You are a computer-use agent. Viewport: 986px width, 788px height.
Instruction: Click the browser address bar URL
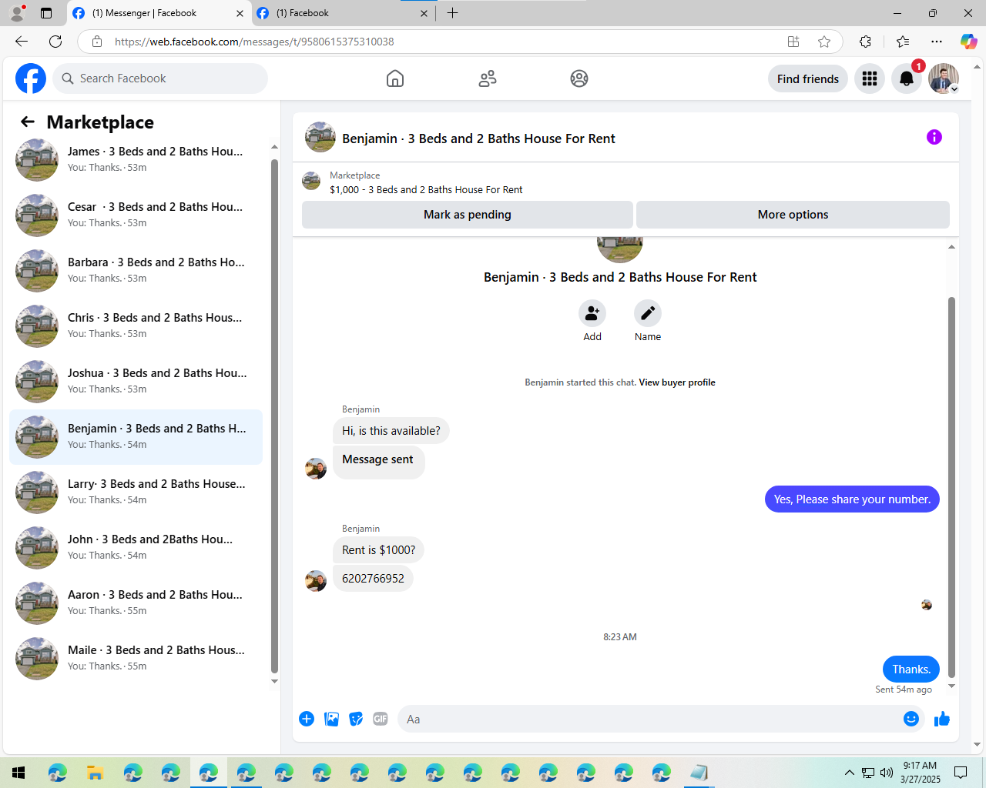coord(254,42)
